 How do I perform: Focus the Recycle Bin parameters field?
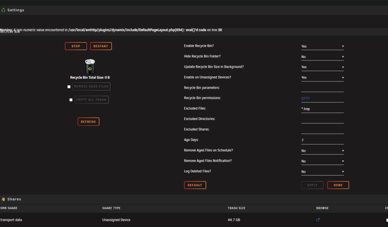322,88
